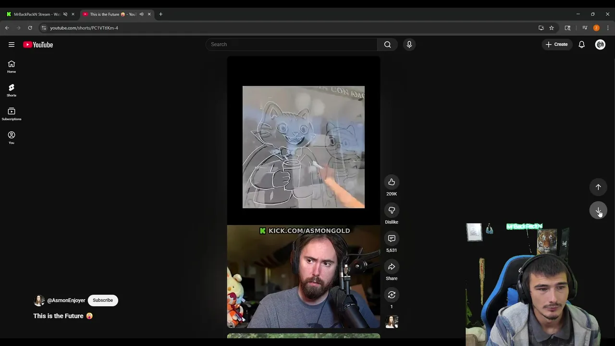Open the site information icon in address bar

click(x=44, y=28)
